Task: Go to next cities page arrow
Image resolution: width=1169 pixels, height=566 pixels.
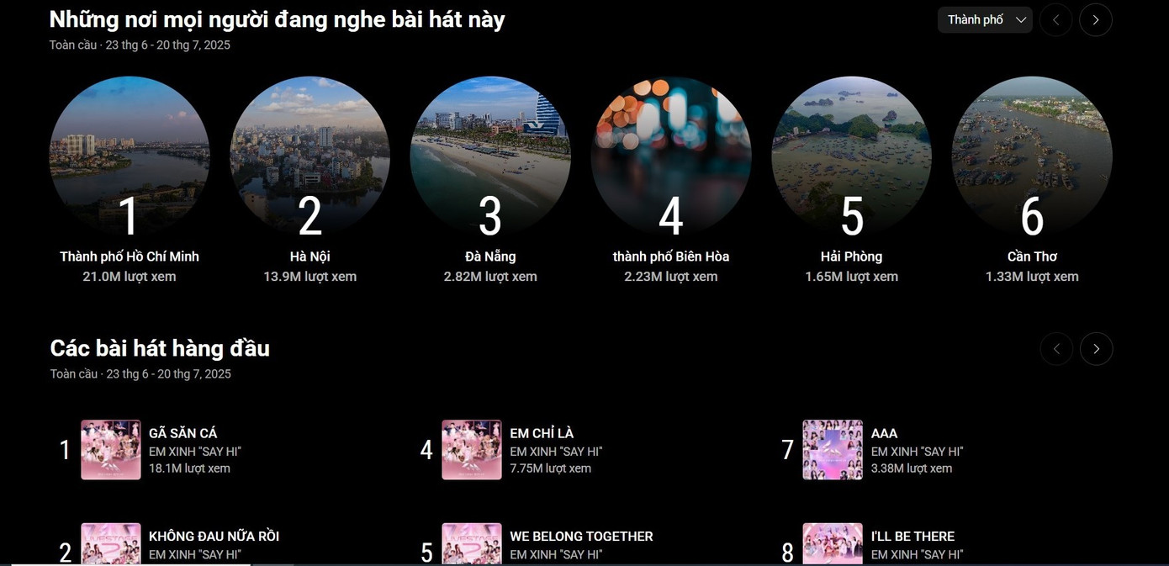Action: pos(1096,19)
